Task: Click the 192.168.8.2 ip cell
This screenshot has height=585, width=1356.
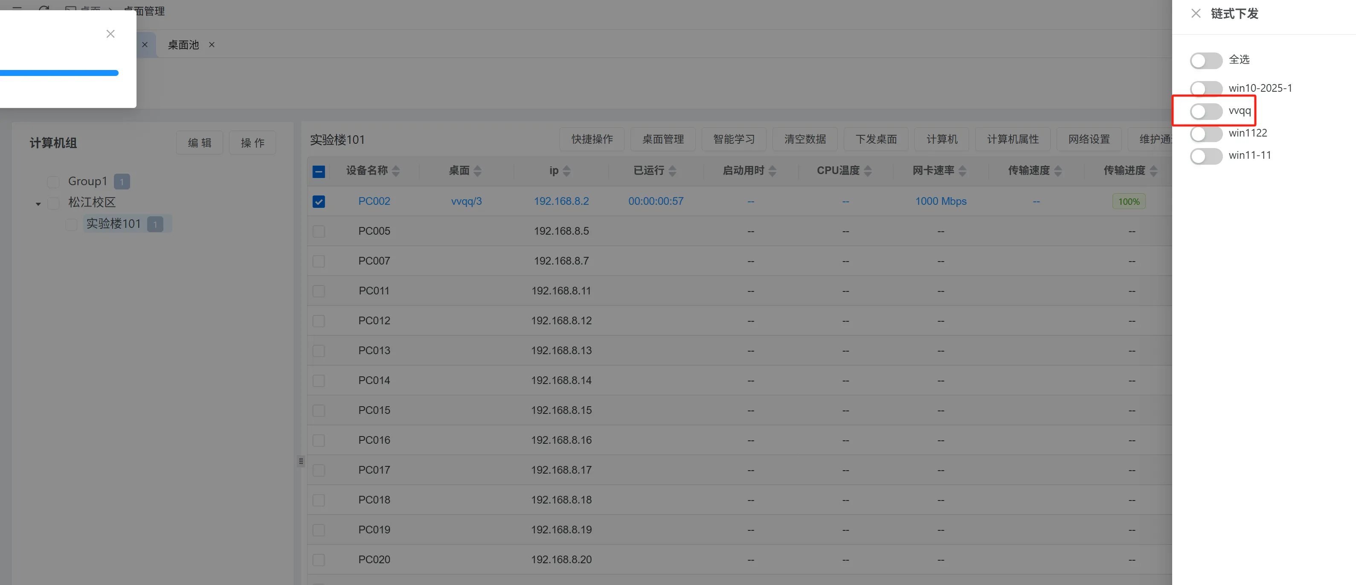Action: point(561,201)
